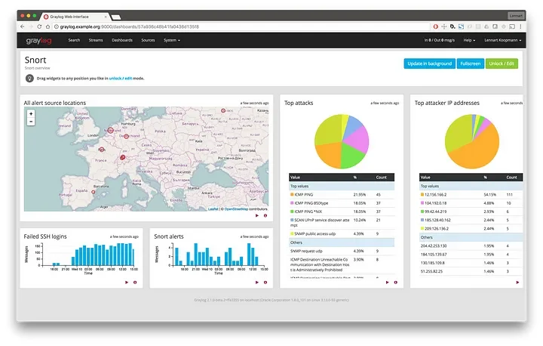
Task: Zoom out on the map
Action: (x=31, y=122)
